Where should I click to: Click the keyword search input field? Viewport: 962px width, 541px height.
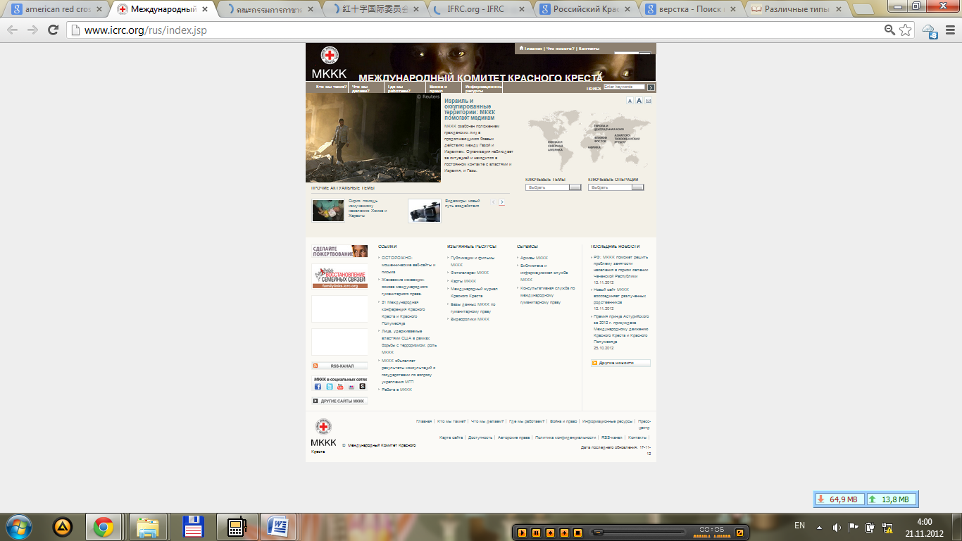coord(624,87)
